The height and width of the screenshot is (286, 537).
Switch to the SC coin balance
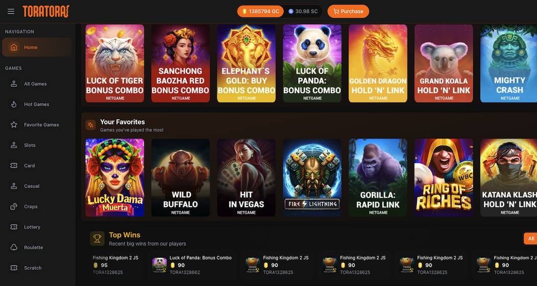[303, 11]
